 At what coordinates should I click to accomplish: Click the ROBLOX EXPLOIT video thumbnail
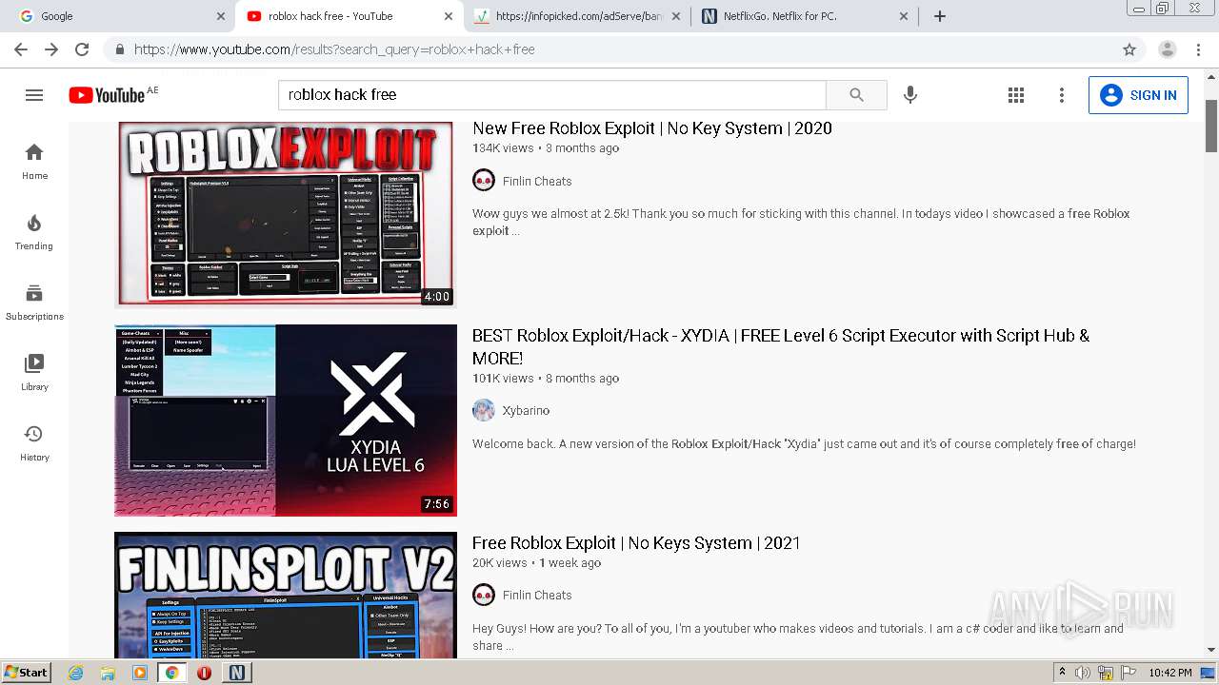point(286,214)
